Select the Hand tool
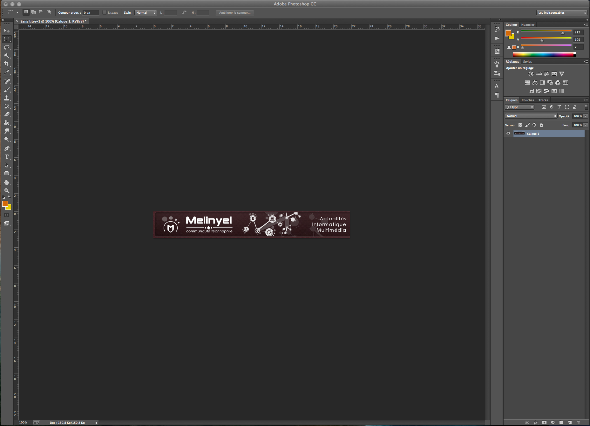590x426 pixels. 7,182
